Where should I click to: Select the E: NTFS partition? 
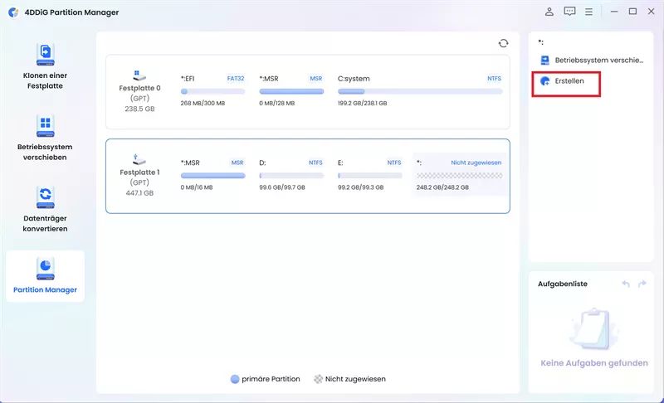point(369,175)
